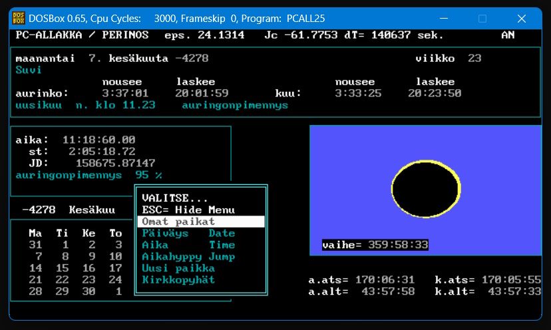
Task: Click the eclipsed sun disc image
Action: [426, 189]
